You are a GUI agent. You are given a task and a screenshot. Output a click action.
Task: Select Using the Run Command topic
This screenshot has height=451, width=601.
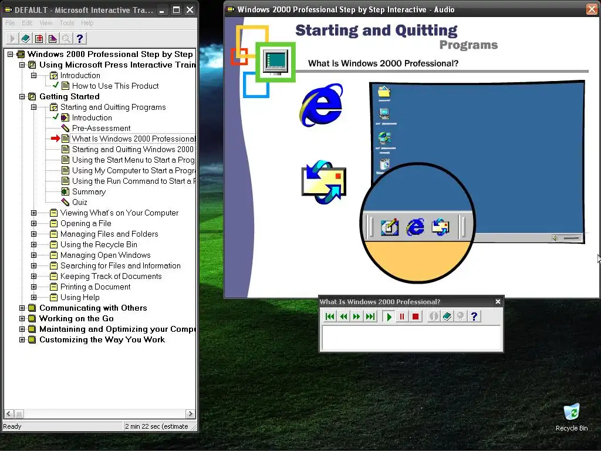[133, 181]
